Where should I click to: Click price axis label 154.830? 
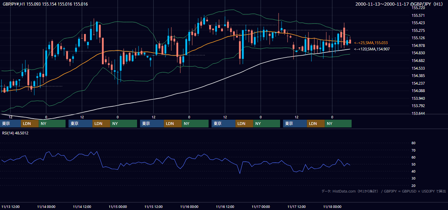tap(418, 53)
